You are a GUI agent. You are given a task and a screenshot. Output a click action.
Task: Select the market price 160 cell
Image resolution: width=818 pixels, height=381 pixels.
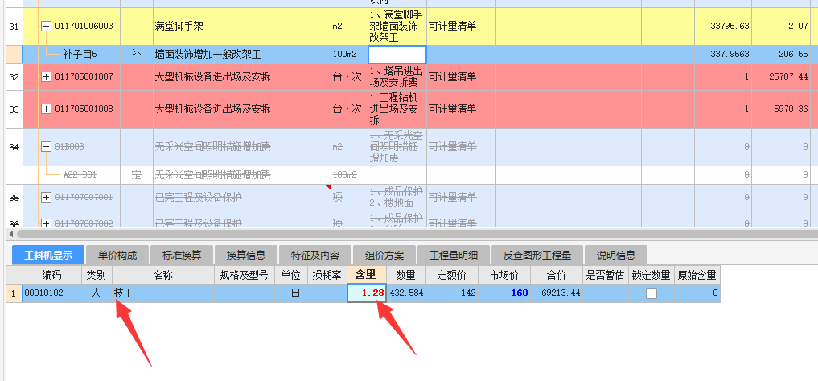pyautogui.click(x=504, y=293)
